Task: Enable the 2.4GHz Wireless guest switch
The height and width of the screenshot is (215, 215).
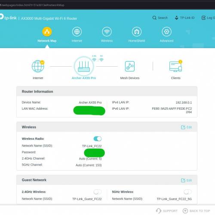Action: point(98,192)
